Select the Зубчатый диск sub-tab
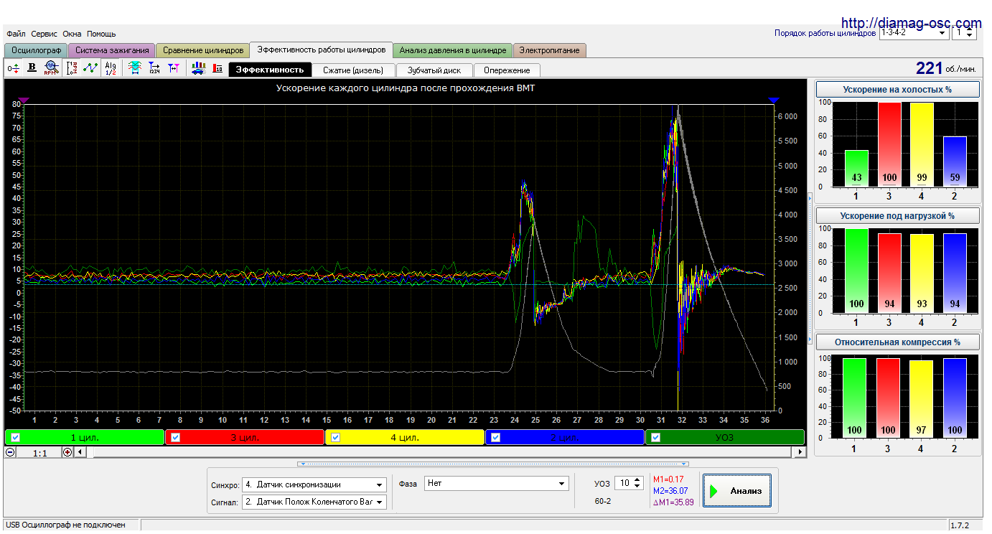Screen dimensions: 992x534 tap(433, 70)
